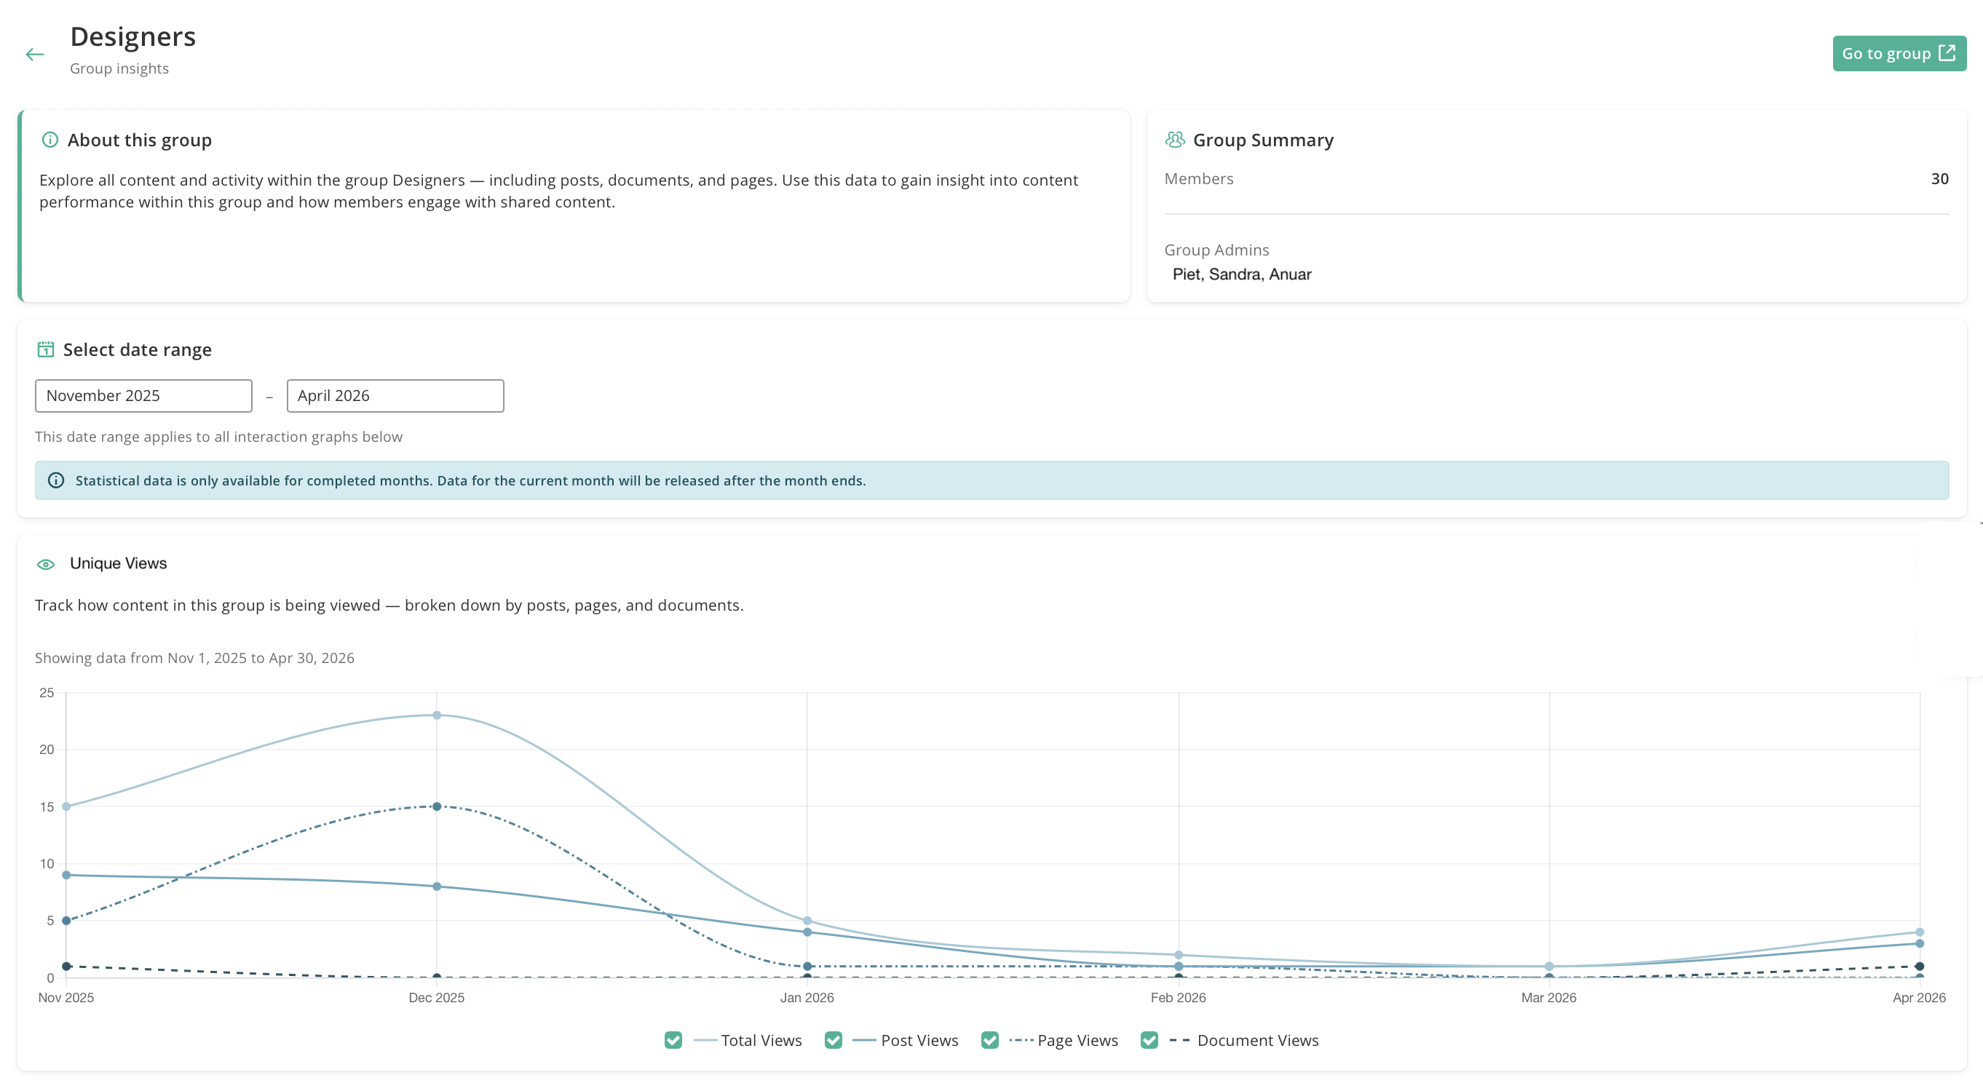The width and height of the screenshot is (1983, 1083).
Task: Click the back arrow beside Designers
Action: coord(35,54)
